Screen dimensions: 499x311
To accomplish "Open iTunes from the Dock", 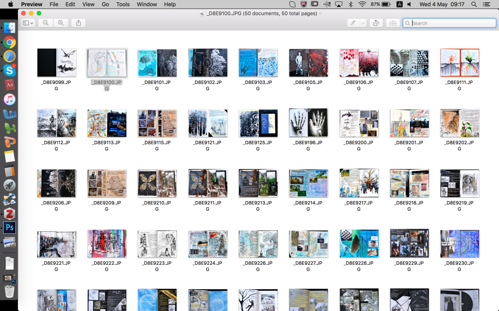I will click(10, 99).
